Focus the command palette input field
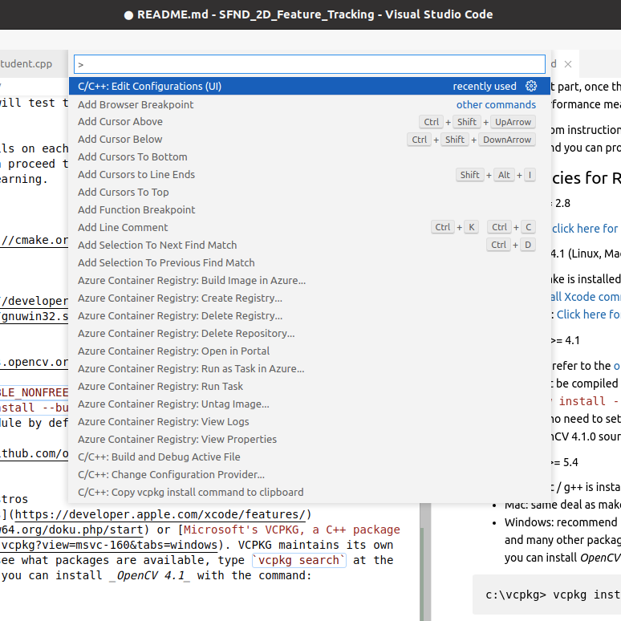This screenshot has height=621, width=621. click(310, 64)
